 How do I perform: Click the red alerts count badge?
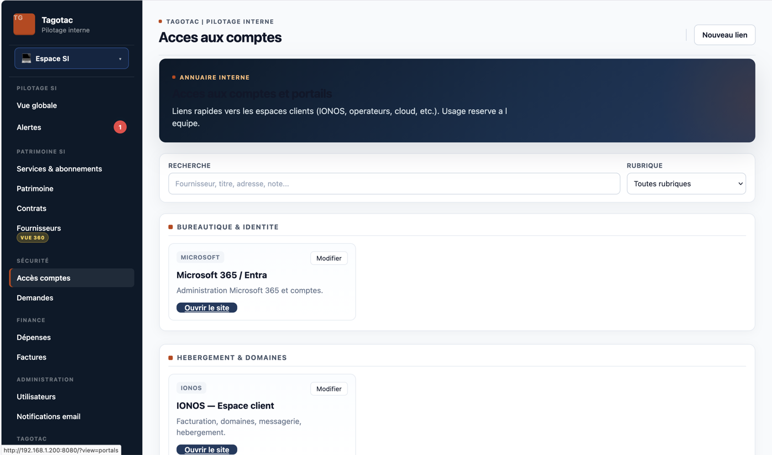[120, 127]
